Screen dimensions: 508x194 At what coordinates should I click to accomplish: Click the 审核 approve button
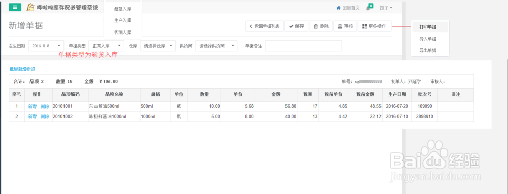click(x=345, y=26)
